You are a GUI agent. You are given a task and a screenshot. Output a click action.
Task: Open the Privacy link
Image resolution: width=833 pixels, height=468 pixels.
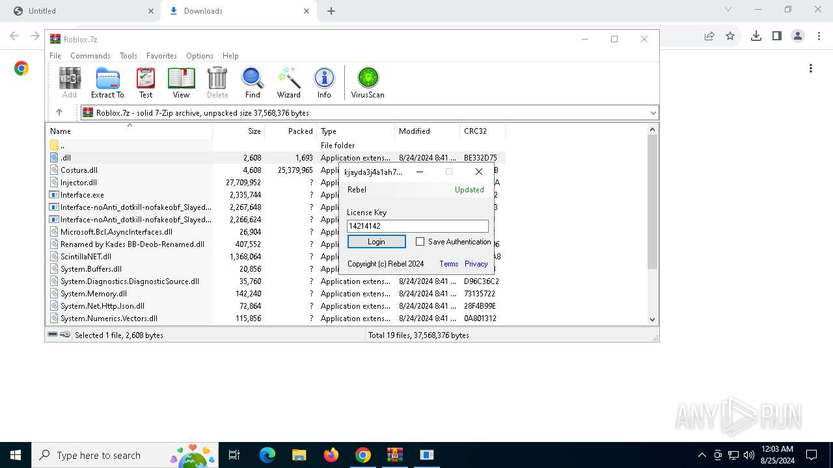[476, 264]
